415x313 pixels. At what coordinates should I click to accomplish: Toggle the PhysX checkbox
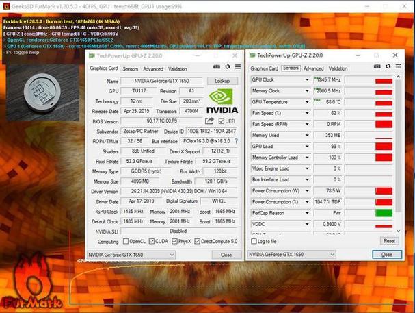tap(174, 241)
